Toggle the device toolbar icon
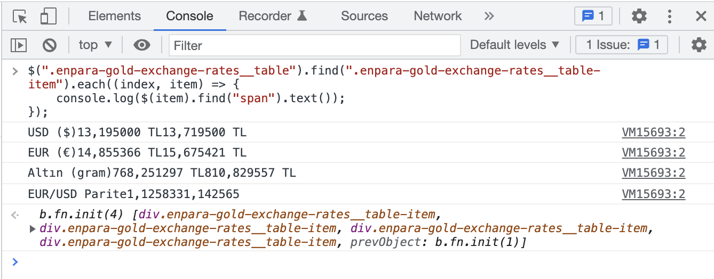This screenshot has width=714, height=279. [48, 17]
